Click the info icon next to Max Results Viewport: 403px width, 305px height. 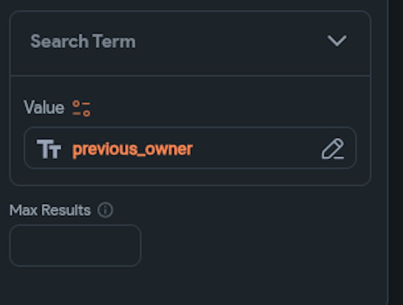coord(106,210)
